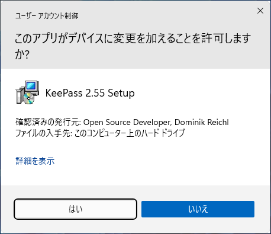
Task: Click the ユーザー アカウント制御 title text
Action: (x=47, y=16)
